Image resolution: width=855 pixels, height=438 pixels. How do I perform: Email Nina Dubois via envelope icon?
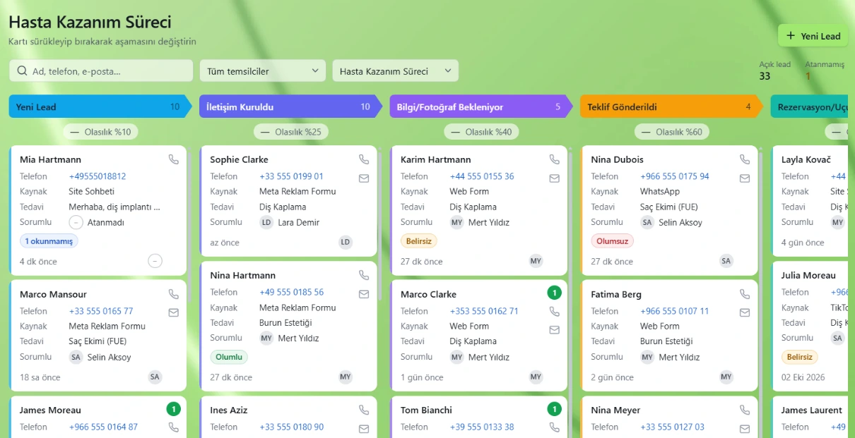tap(745, 178)
